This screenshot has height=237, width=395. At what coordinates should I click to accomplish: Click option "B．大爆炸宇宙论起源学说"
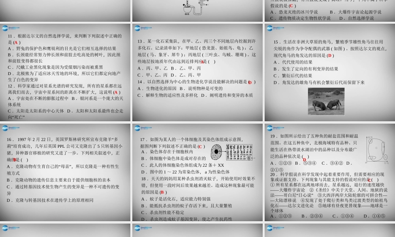(355, 12)
